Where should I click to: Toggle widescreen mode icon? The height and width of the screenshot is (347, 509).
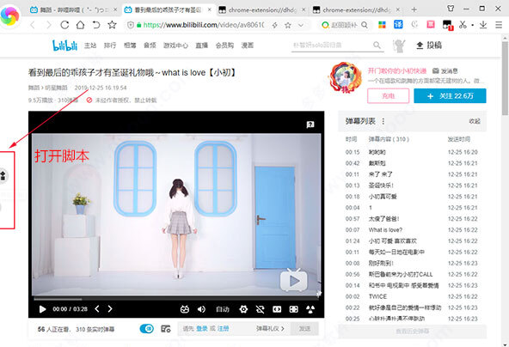click(x=277, y=309)
